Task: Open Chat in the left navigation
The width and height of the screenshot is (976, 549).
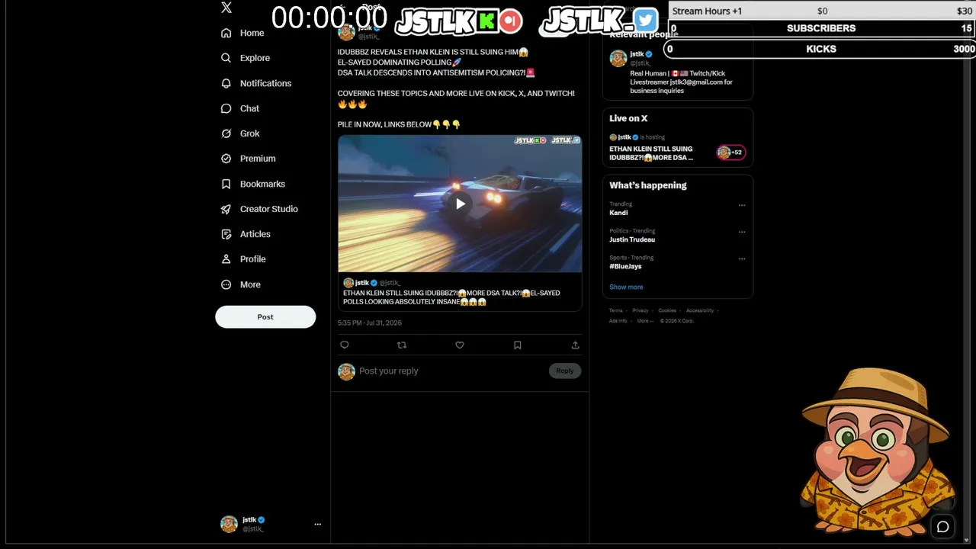Action: point(240,108)
